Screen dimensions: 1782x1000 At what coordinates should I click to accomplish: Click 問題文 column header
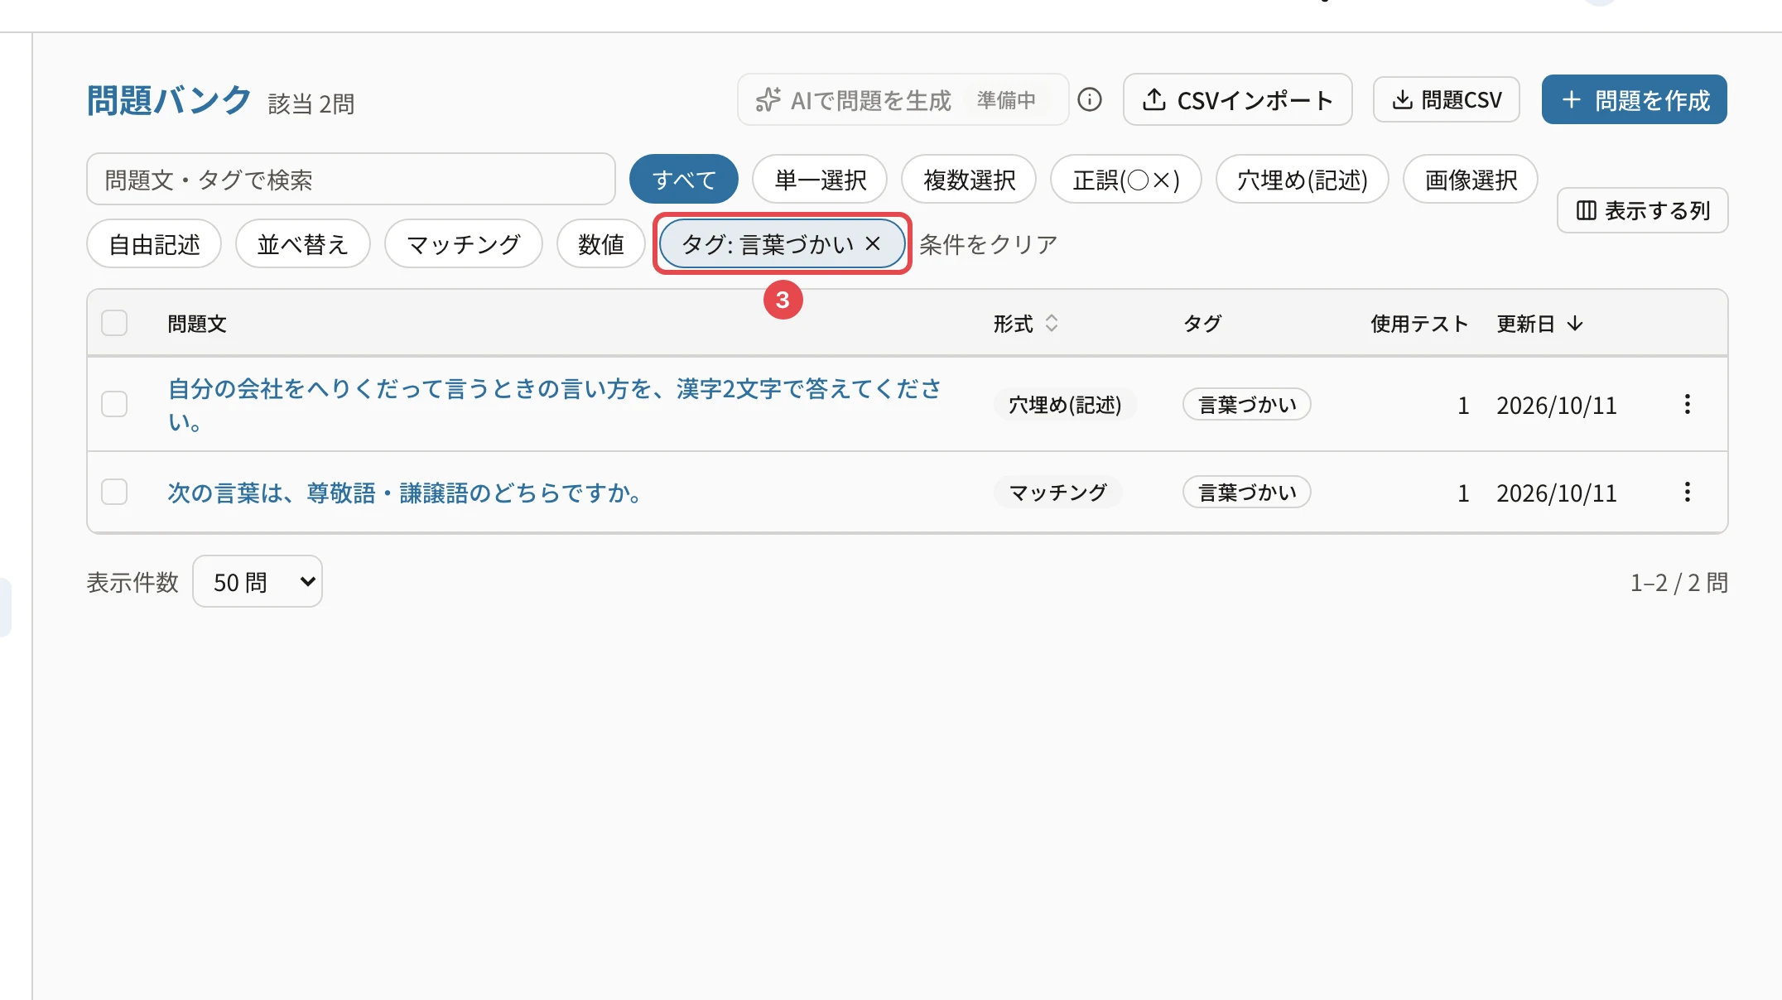tap(197, 323)
